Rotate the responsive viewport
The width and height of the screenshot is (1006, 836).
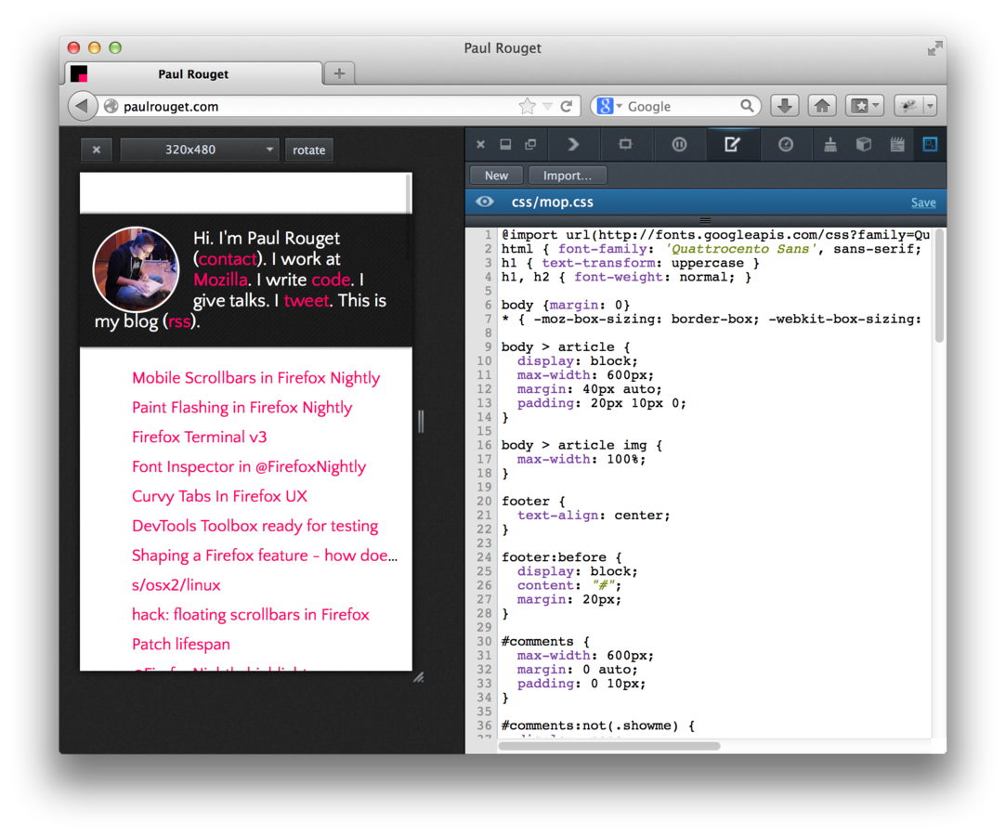[309, 150]
